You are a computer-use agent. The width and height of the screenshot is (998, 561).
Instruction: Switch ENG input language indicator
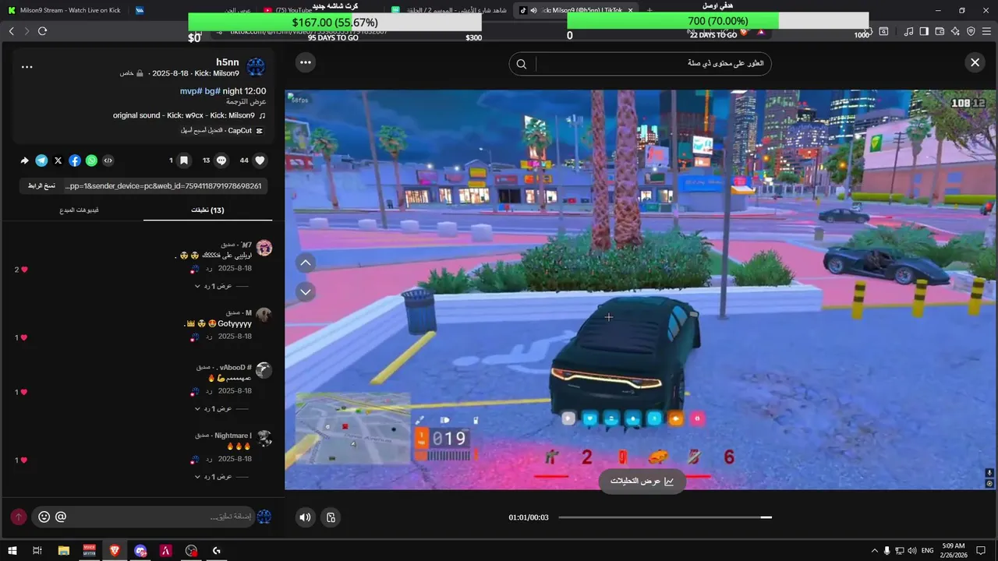tap(928, 550)
